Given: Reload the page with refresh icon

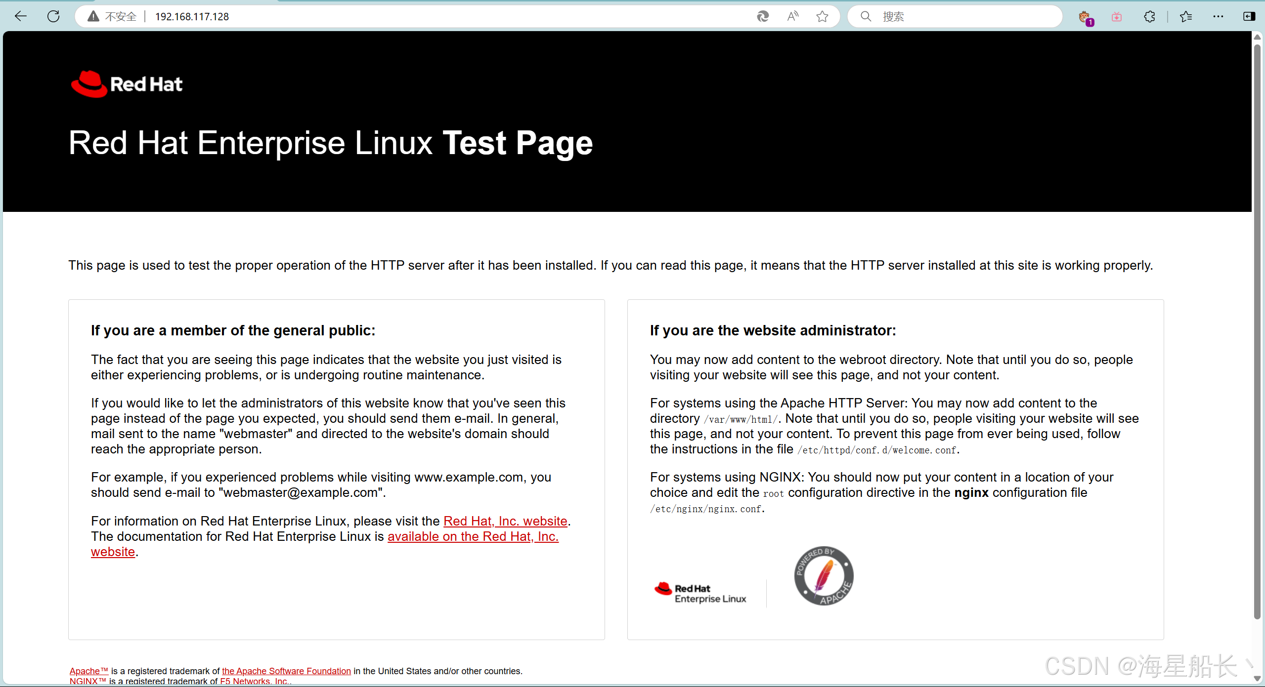Looking at the screenshot, I should pos(53,16).
